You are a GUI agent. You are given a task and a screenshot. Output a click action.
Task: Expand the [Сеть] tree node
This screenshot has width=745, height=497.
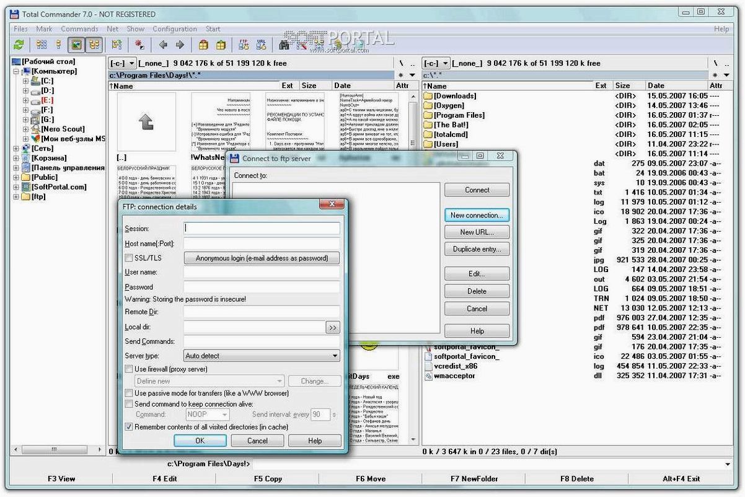17,148
